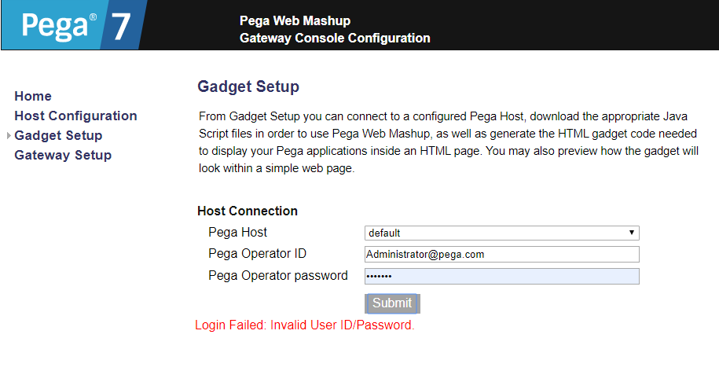The width and height of the screenshot is (719, 382).
Task: Click the Pega 7 logo
Action: pos(74,25)
